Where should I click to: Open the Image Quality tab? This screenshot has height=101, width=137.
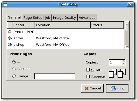(x=64, y=17)
